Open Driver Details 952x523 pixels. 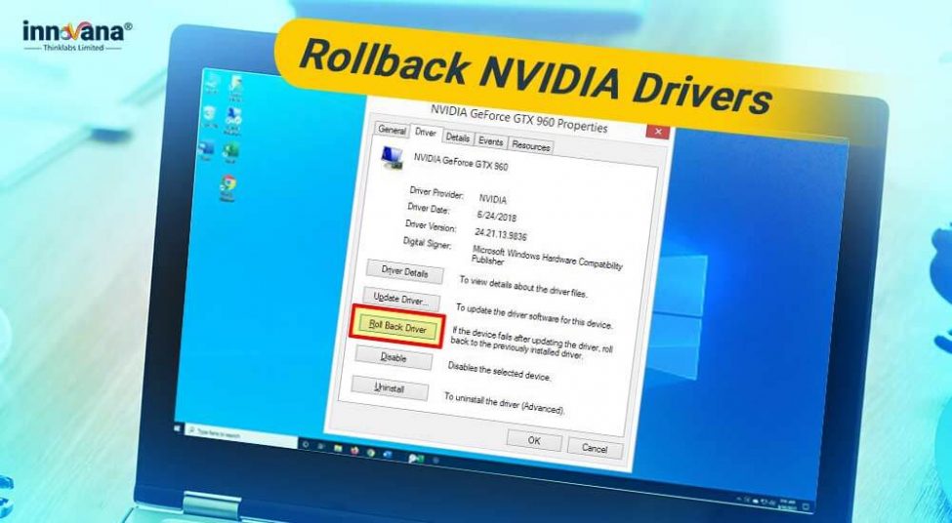click(404, 272)
